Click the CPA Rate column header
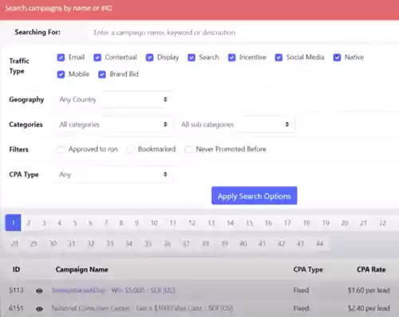 tap(371, 270)
